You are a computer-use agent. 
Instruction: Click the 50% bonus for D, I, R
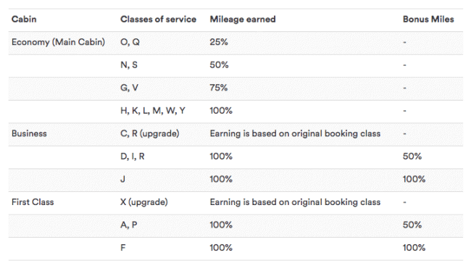click(412, 157)
